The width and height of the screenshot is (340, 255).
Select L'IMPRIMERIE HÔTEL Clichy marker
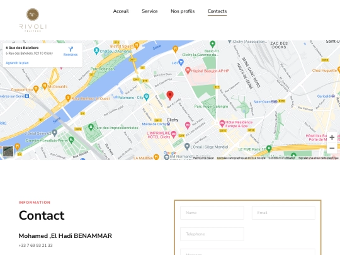pyautogui.click(x=174, y=135)
